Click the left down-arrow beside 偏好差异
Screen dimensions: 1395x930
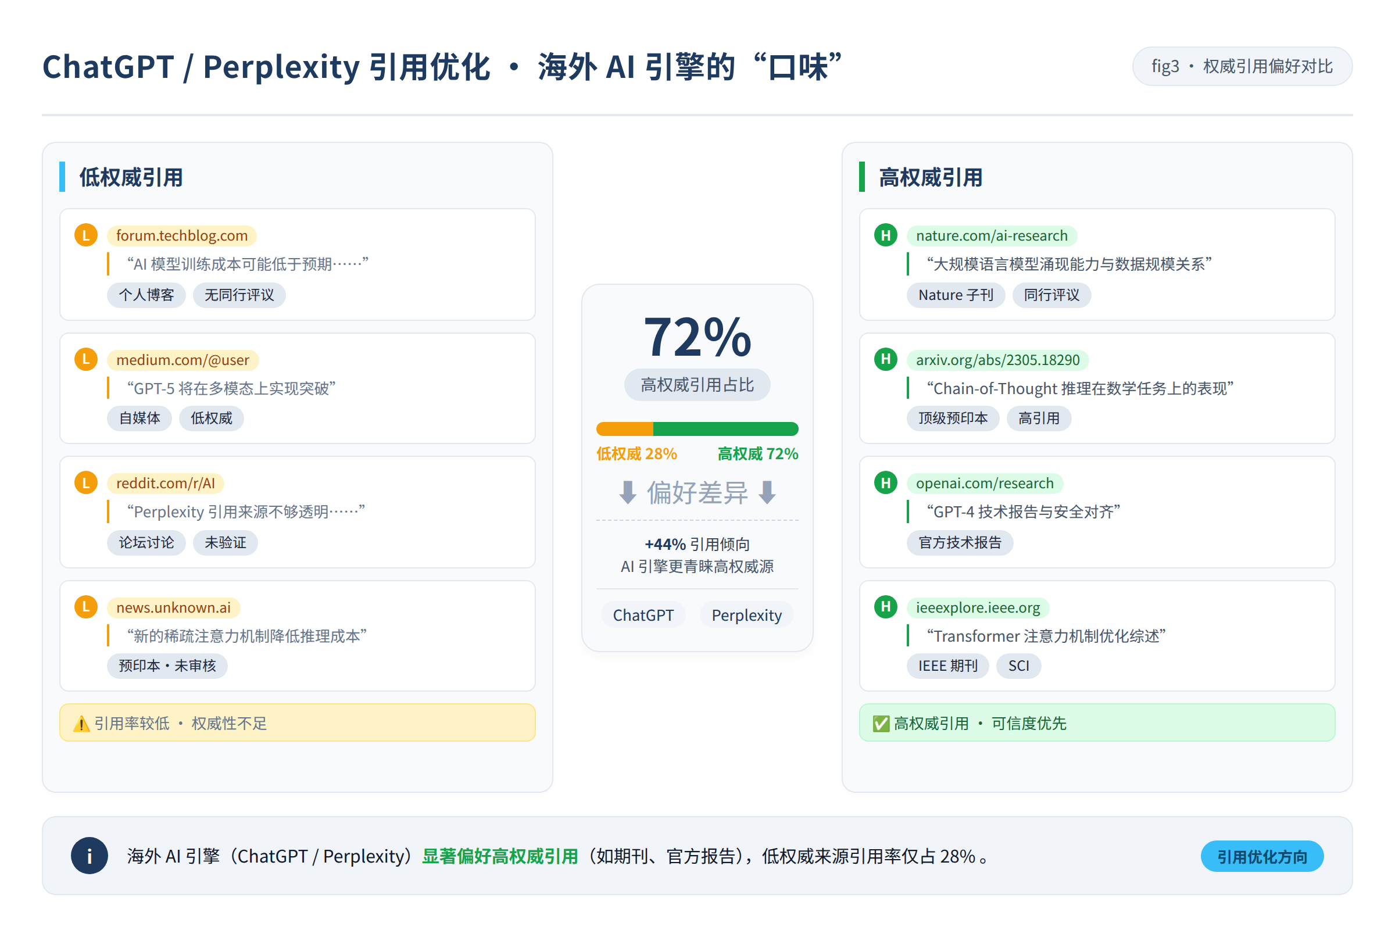click(x=628, y=492)
